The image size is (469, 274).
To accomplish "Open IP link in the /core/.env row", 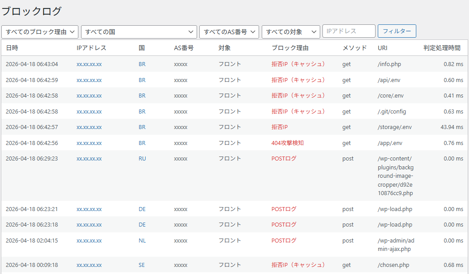I will tap(89, 95).
